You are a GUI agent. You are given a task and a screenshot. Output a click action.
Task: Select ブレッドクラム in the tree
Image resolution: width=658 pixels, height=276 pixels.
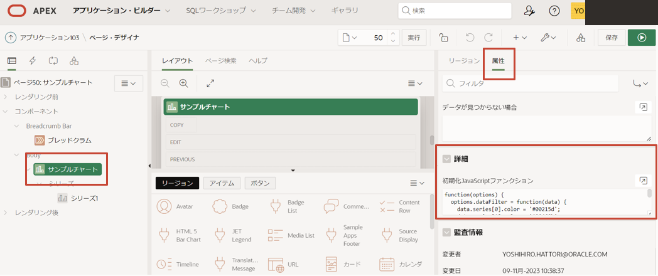pyautogui.click(x=63, y=140)
